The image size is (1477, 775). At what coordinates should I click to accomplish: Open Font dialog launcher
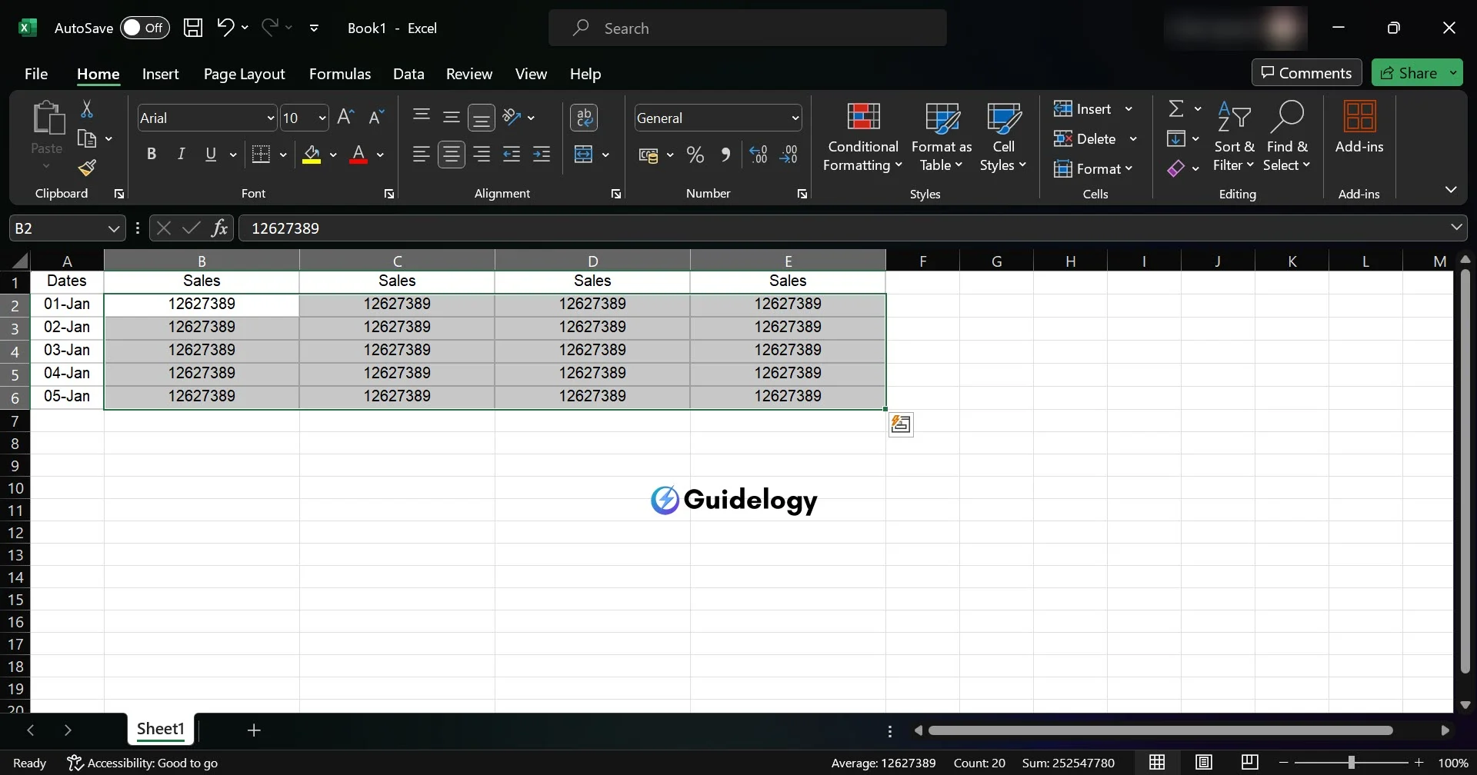click(389, 194)
